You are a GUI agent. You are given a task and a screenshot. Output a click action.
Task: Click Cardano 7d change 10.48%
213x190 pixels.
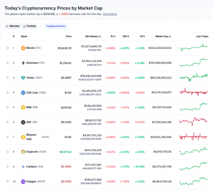139,167
